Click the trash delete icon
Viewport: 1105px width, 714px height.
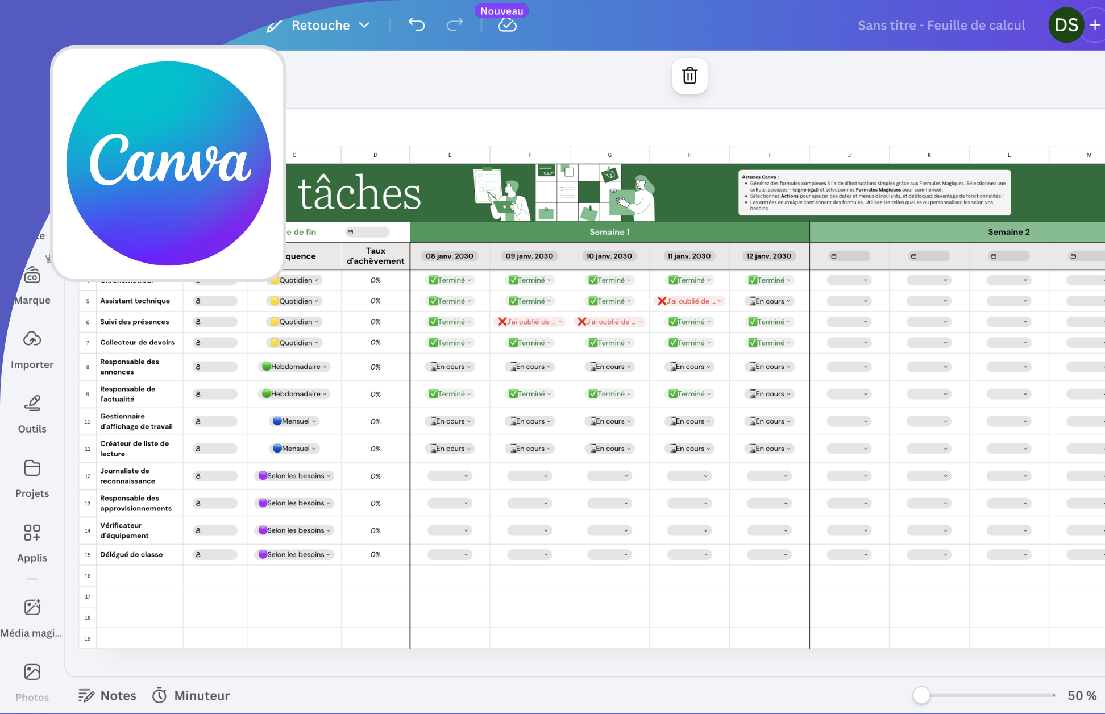click(x=689, y=76)
